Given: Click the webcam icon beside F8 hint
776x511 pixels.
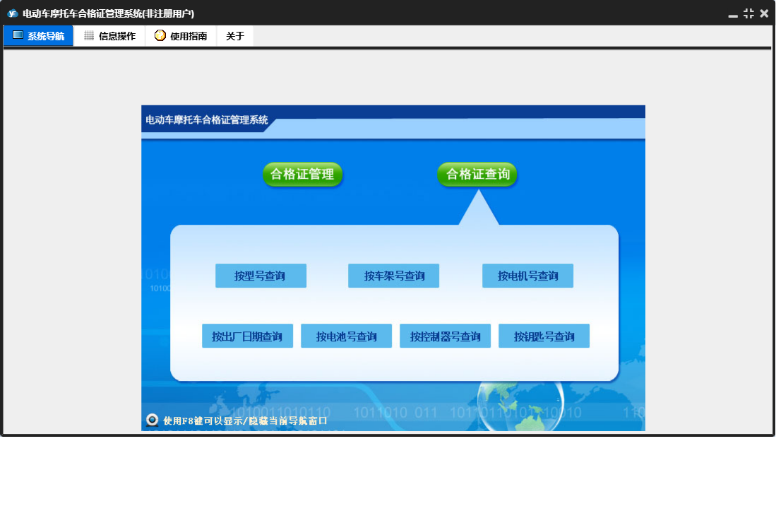Looking at the screenshot, I should pyautogui.click(x=152, y=420).
